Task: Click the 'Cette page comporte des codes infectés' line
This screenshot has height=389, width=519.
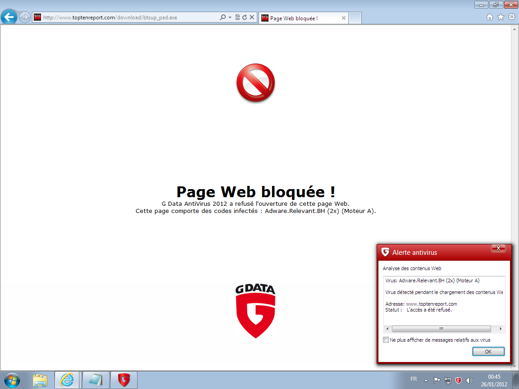Action: (255, 211)
